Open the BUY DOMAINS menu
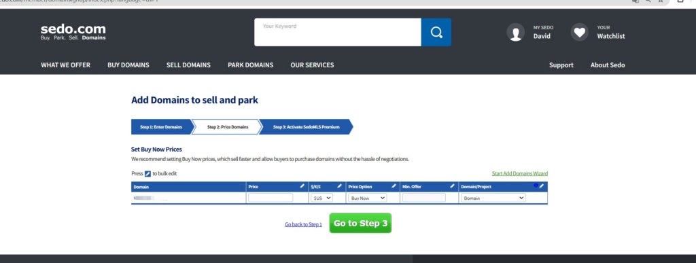 coord(128,65)
